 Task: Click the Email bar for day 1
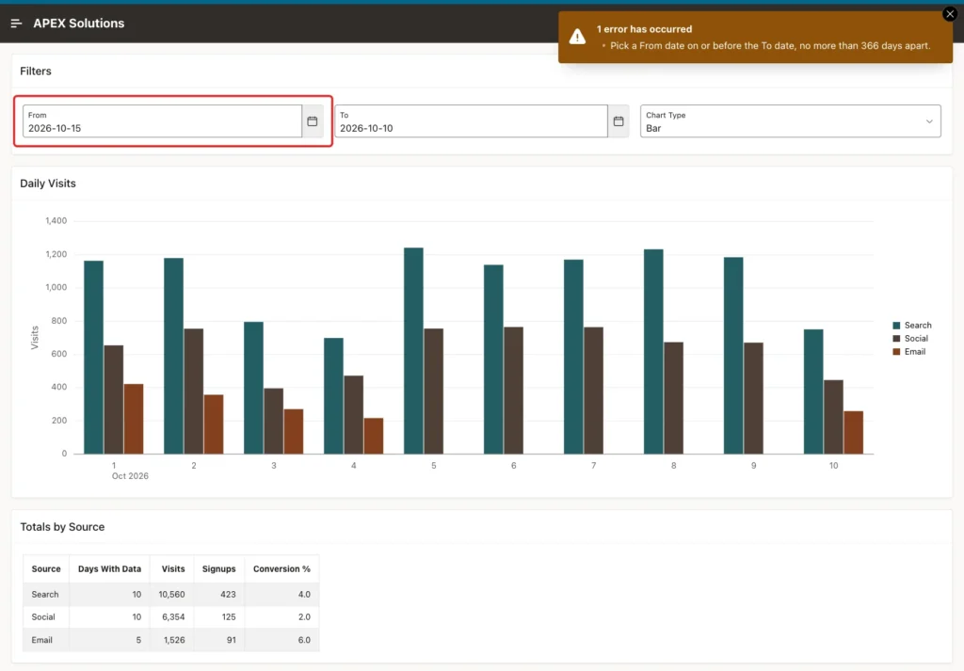point(134,419)
